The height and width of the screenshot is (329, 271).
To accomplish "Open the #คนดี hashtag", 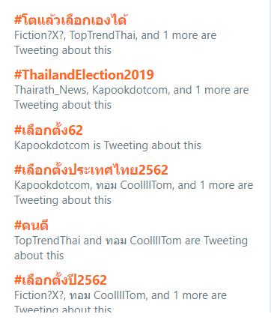I will [31, 225].
